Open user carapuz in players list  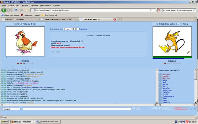click(x=165, y=76)
